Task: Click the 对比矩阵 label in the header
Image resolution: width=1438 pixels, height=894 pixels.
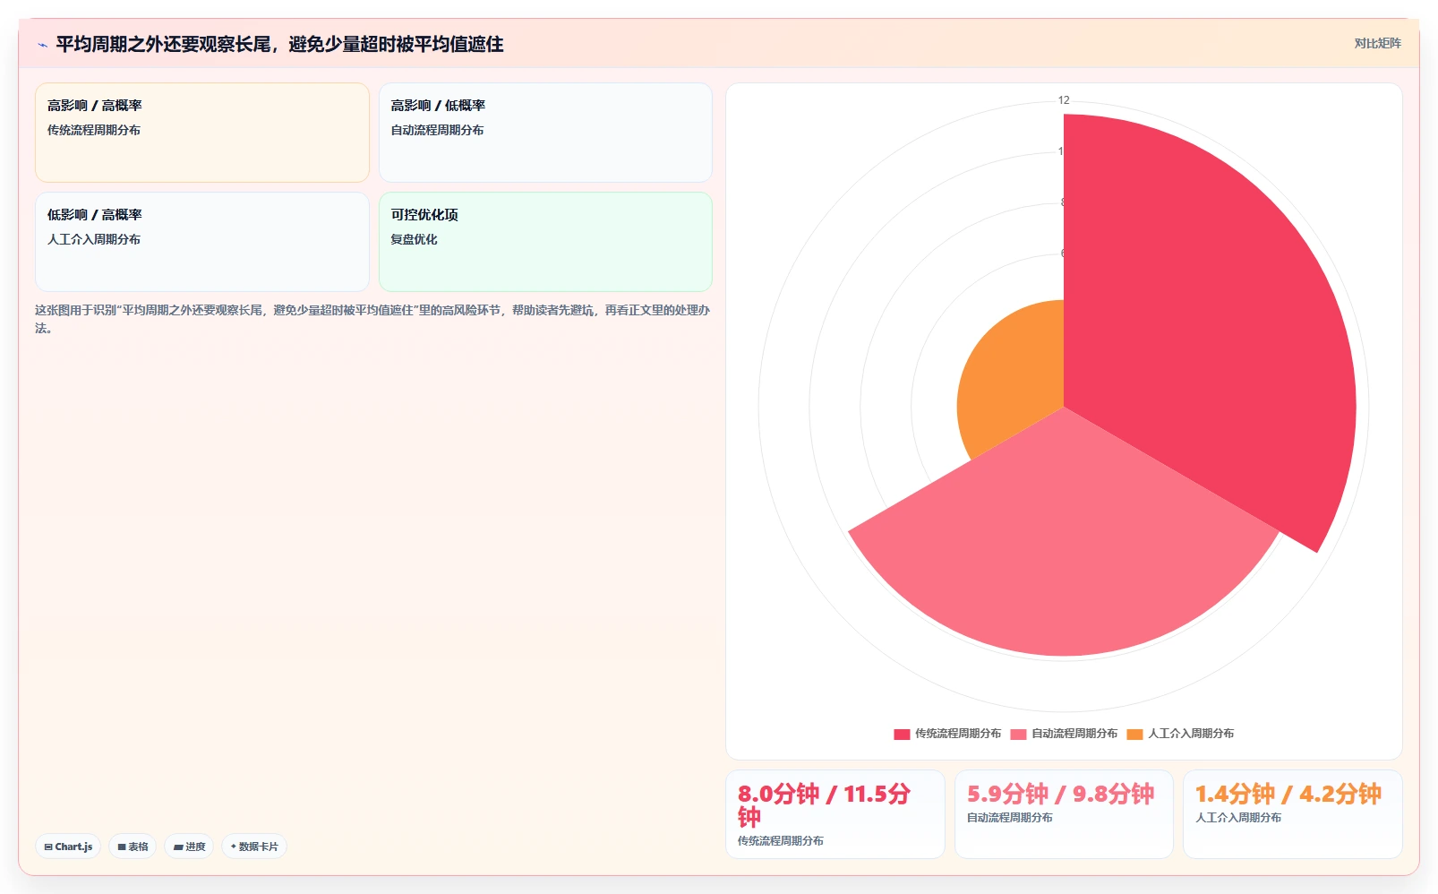Action: coord(1377,43)
